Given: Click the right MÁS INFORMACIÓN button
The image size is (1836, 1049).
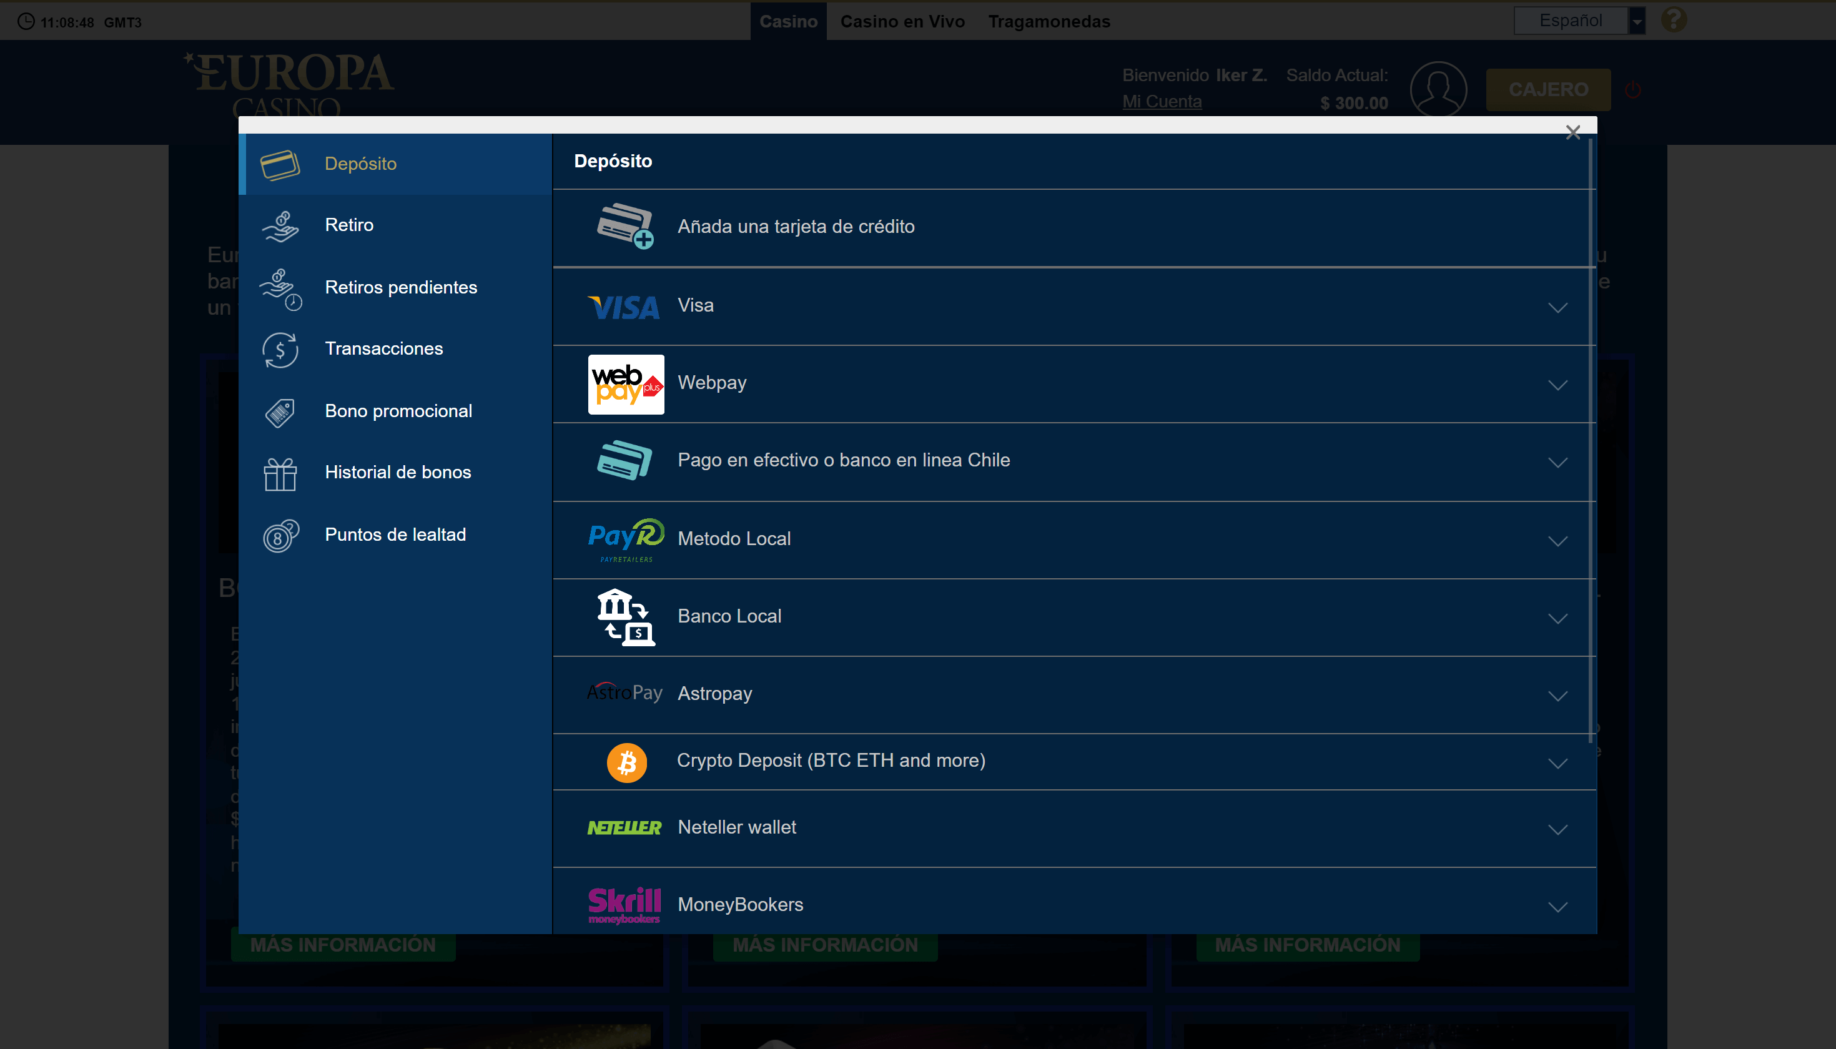Looking at the screenshot, I should (x=1308, y=946).
